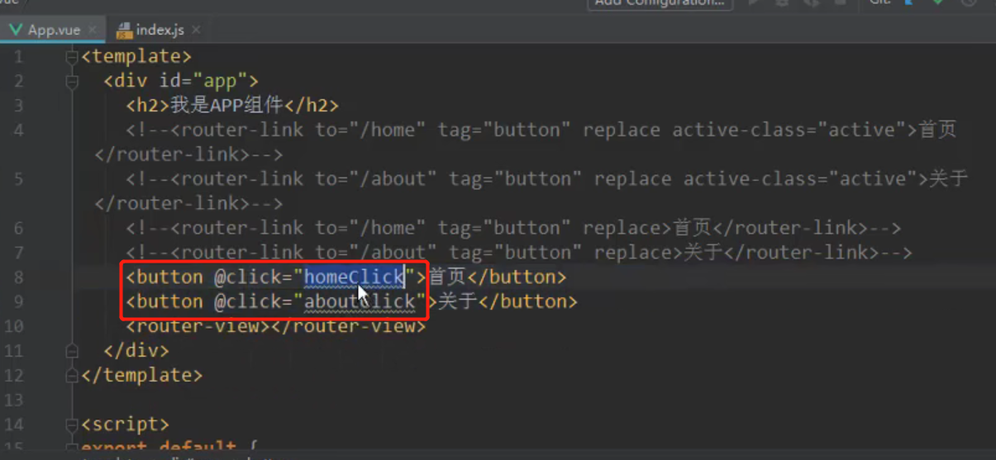This screenshot has width=996, height=460.
Task: Click the <router-view></router-view> tag on line 10
Action: click(x=276, y=326)
